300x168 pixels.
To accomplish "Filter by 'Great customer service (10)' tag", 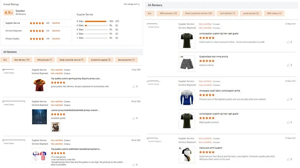I will (198, 13).
